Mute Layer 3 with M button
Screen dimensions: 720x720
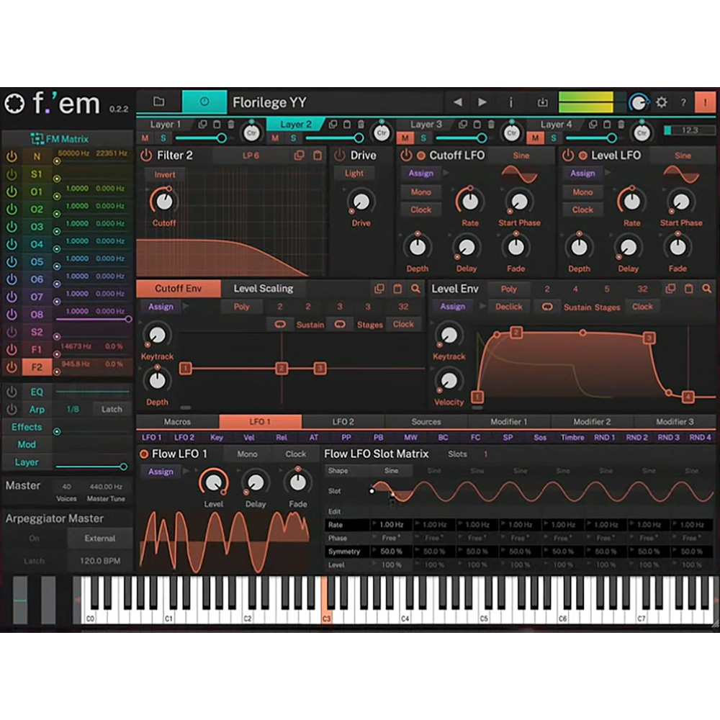405,138
